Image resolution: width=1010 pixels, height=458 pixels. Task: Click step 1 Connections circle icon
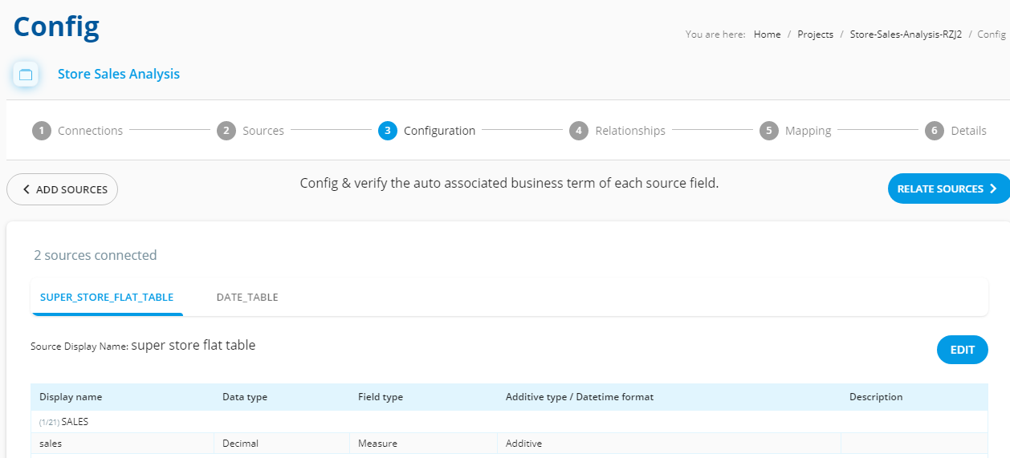coord(42,131)
